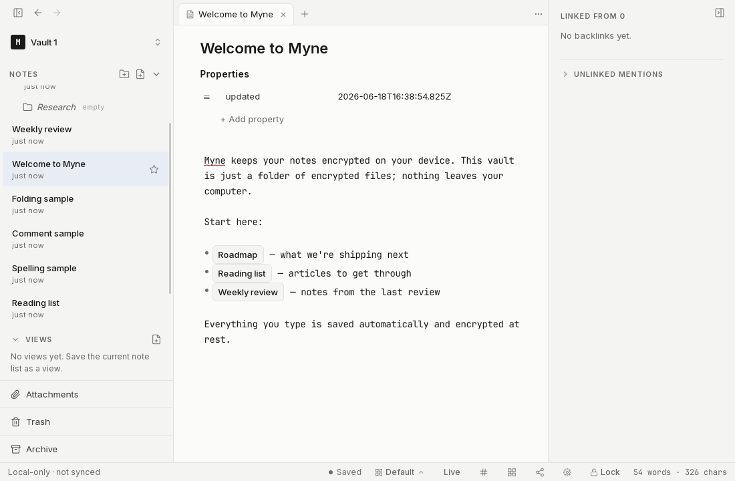Click the grid view icon in status bar
Image resolution: width=735 pixels, height=481 pixels.
(x=512, y=472)
